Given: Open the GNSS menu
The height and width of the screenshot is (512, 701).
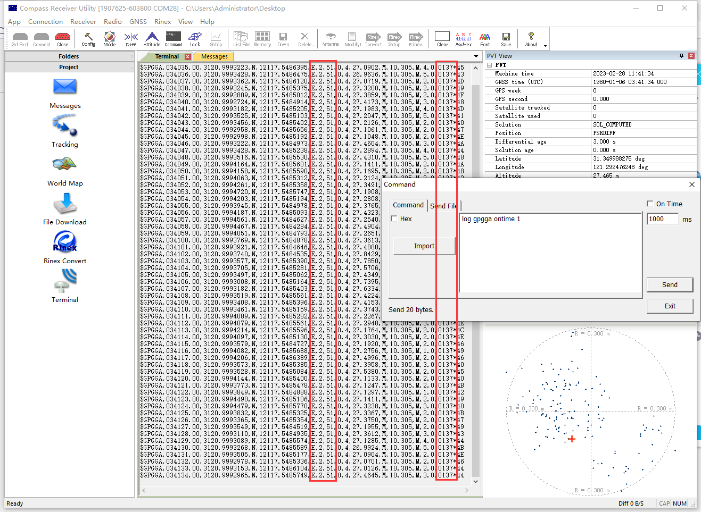Looking at the screenshot, I should (138, 22).
